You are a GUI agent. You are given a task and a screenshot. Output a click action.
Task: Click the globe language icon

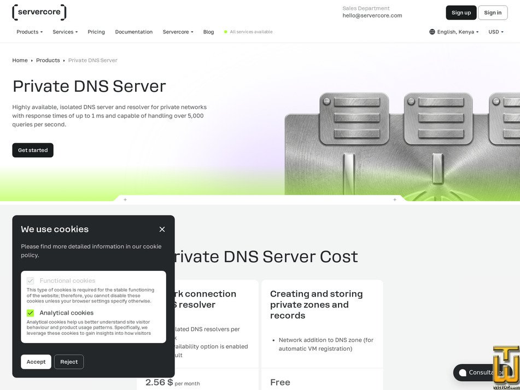pos(432,32)
